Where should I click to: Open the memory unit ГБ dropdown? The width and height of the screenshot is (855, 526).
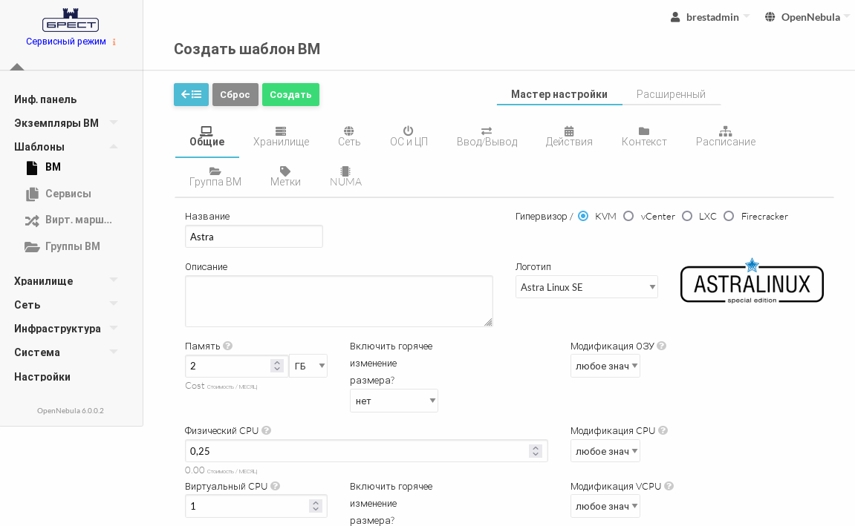click(308, 366)
